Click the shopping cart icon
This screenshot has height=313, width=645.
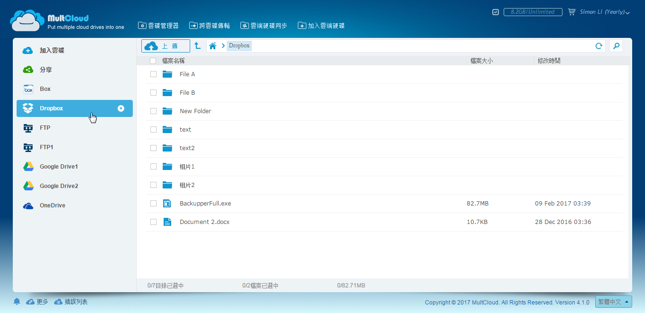[571, 12]
